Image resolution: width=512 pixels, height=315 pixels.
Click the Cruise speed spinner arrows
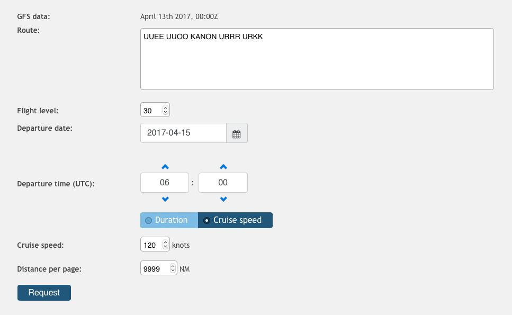click(165, 245)
